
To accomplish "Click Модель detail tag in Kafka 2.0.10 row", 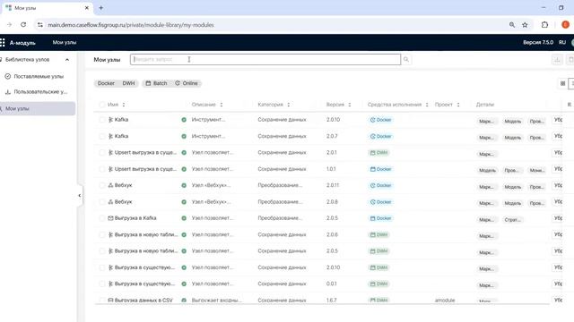I will [x=512, y=122].
